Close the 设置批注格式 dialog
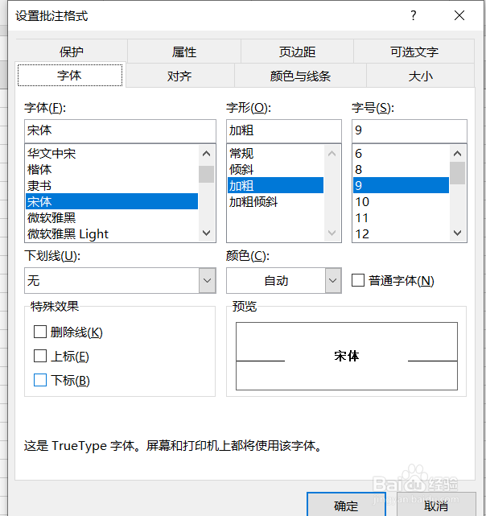 459,15
